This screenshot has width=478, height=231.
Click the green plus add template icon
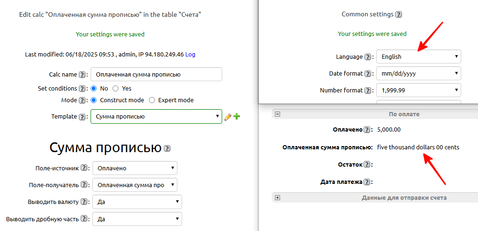coord(236,117)
